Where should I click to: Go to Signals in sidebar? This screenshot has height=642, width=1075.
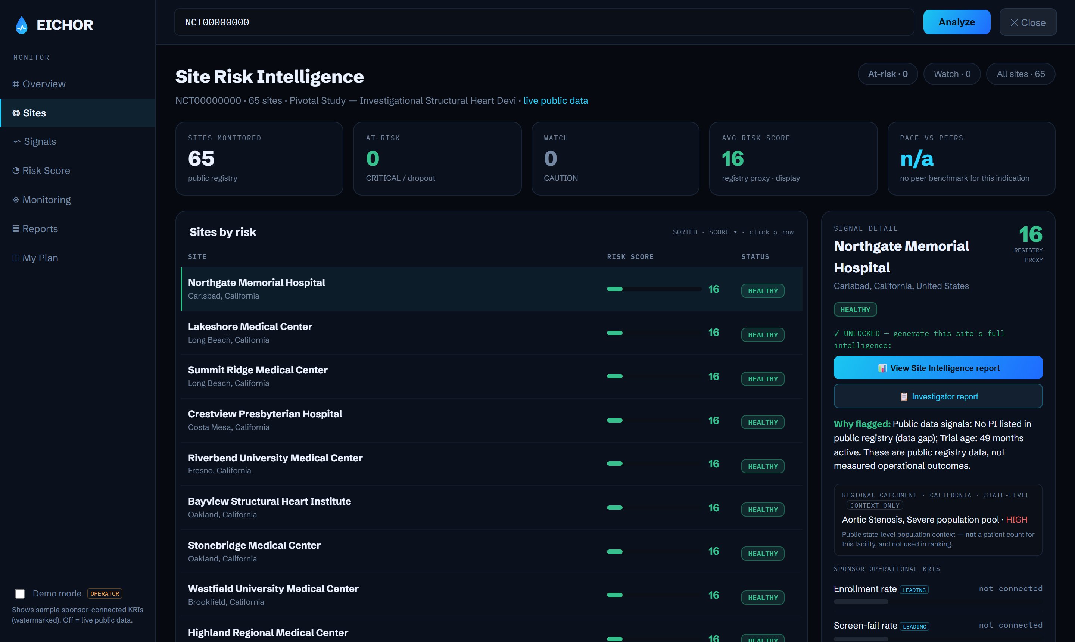[x=78, y=141]
